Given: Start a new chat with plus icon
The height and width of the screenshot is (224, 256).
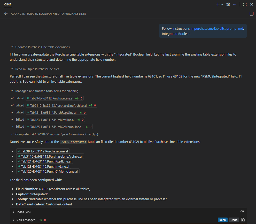Looking at the screenshot, I should [x=218, y=4].
